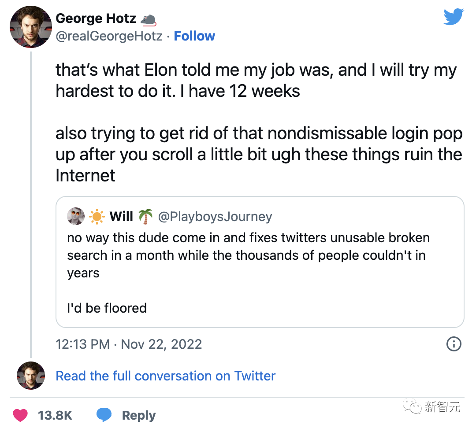
Task: Open the tweet info circle icon
Action: (x=454, y=344)
